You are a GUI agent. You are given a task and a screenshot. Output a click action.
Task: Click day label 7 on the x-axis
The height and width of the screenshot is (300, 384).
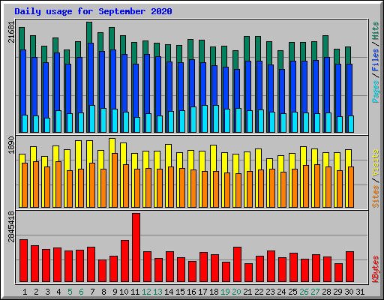click(x=92, y=292)
